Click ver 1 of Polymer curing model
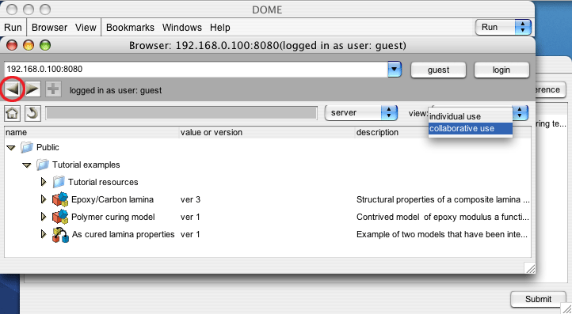572x314 pixels. 190,217
